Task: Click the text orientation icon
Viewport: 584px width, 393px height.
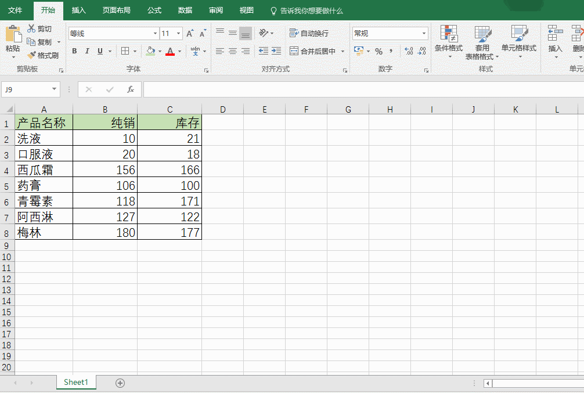Action: 264,33
